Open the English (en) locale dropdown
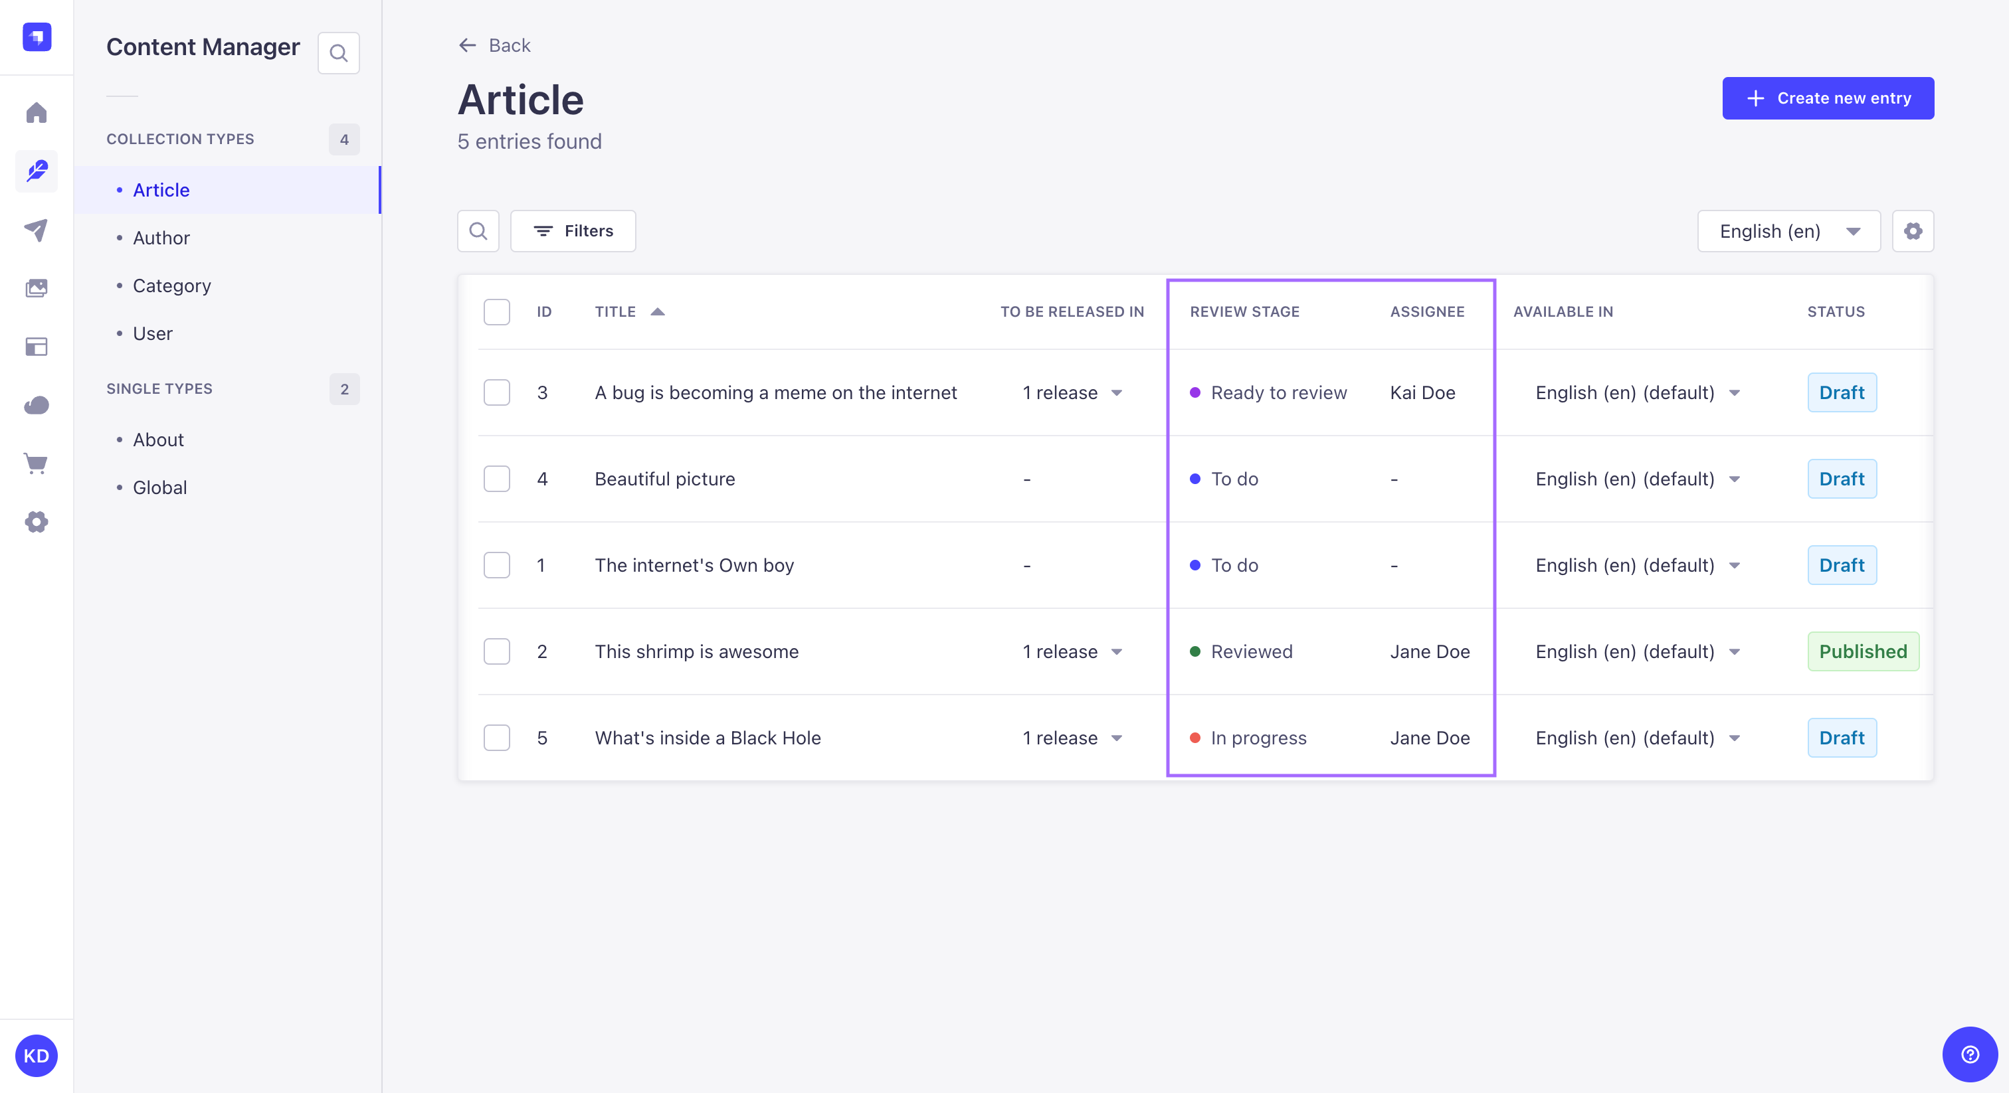 1788,231
